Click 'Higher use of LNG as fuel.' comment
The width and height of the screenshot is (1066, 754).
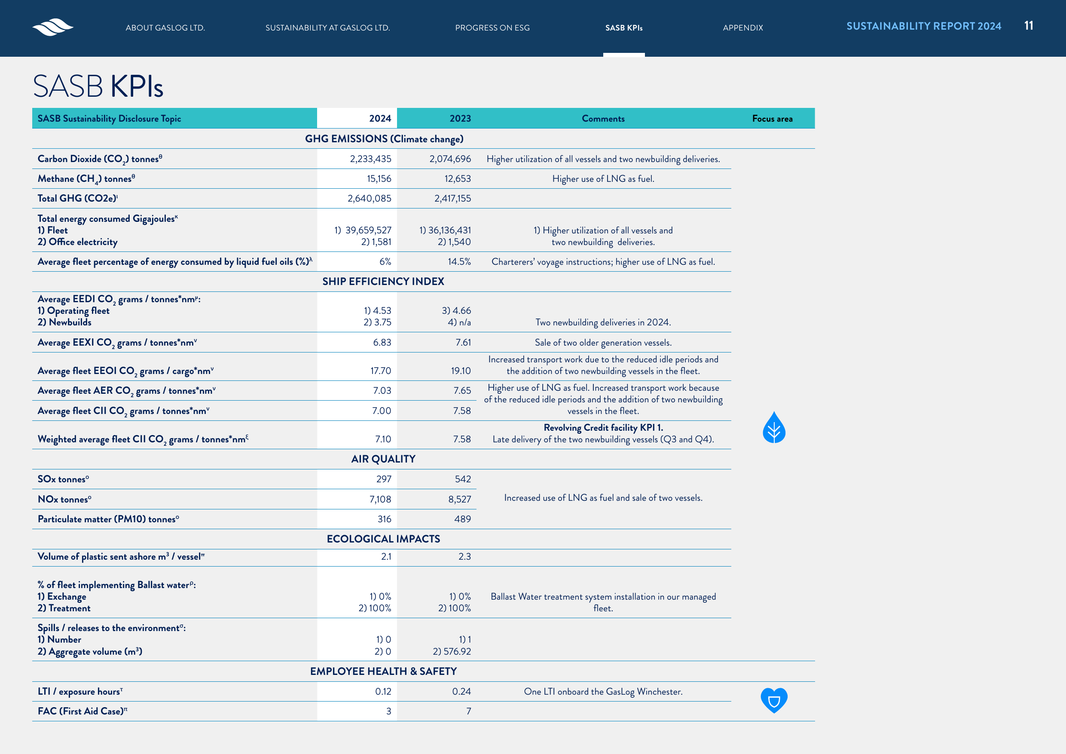pyautogui.click(x=603, y=179)
